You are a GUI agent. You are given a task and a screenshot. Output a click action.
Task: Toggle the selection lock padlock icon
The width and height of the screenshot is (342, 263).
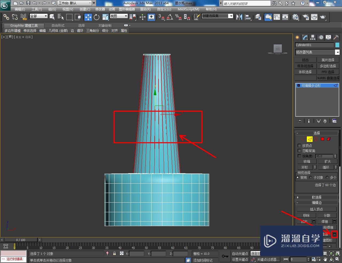click(114, 253)
